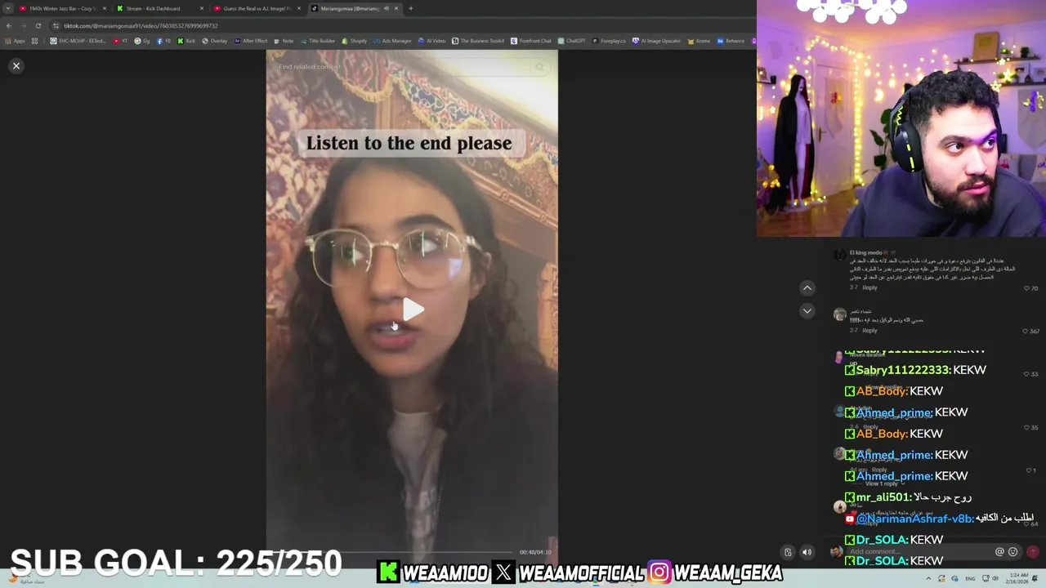Close the TikTok video viewer
The width and height of the screenshot is (1046, 588).
[16, 65]
